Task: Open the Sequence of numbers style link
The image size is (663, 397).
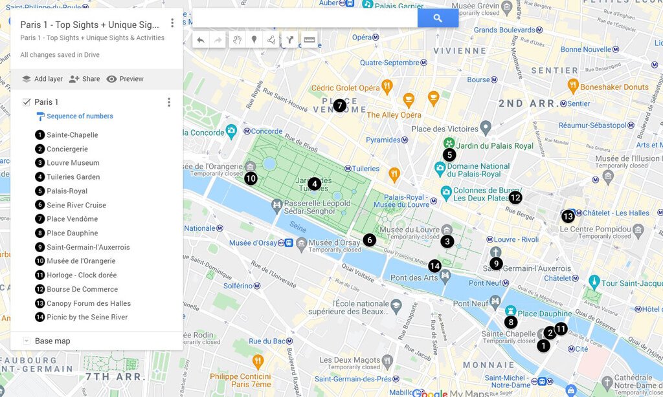Action: [x=80, y=116]
